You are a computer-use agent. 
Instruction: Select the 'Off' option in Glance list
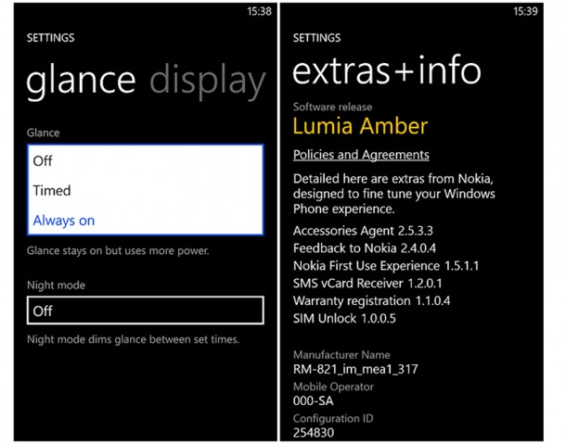pos(145,161)
